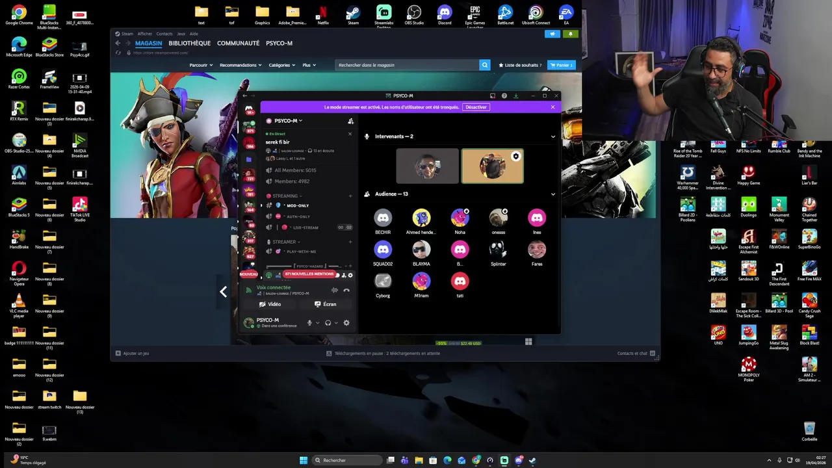Open Steam 'Jeux' menu
832x468 pixels.
(x=181, y=34)
